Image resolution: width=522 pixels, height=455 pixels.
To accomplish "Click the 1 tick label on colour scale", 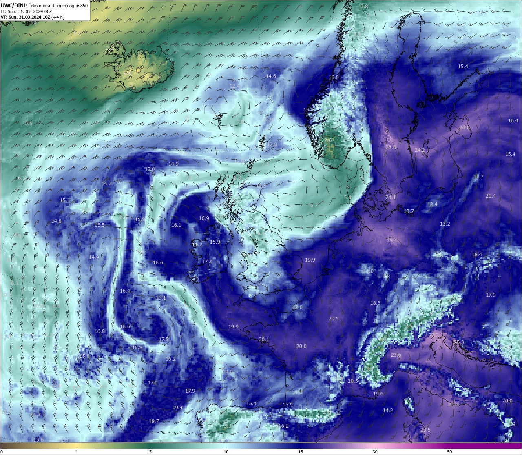I will [76, 452].
